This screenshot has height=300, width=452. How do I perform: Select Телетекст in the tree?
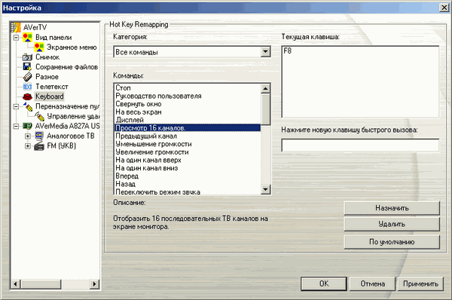tap(52, 87)
